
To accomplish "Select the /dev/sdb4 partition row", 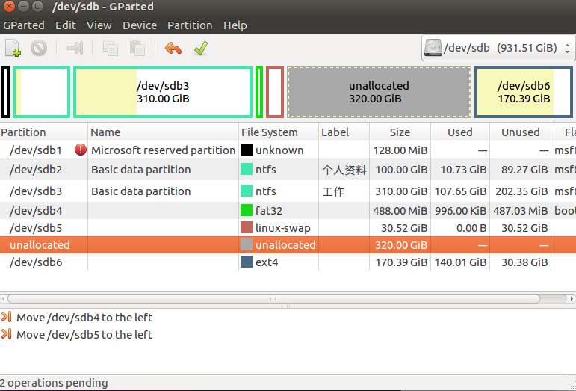I will pos(288,211).
